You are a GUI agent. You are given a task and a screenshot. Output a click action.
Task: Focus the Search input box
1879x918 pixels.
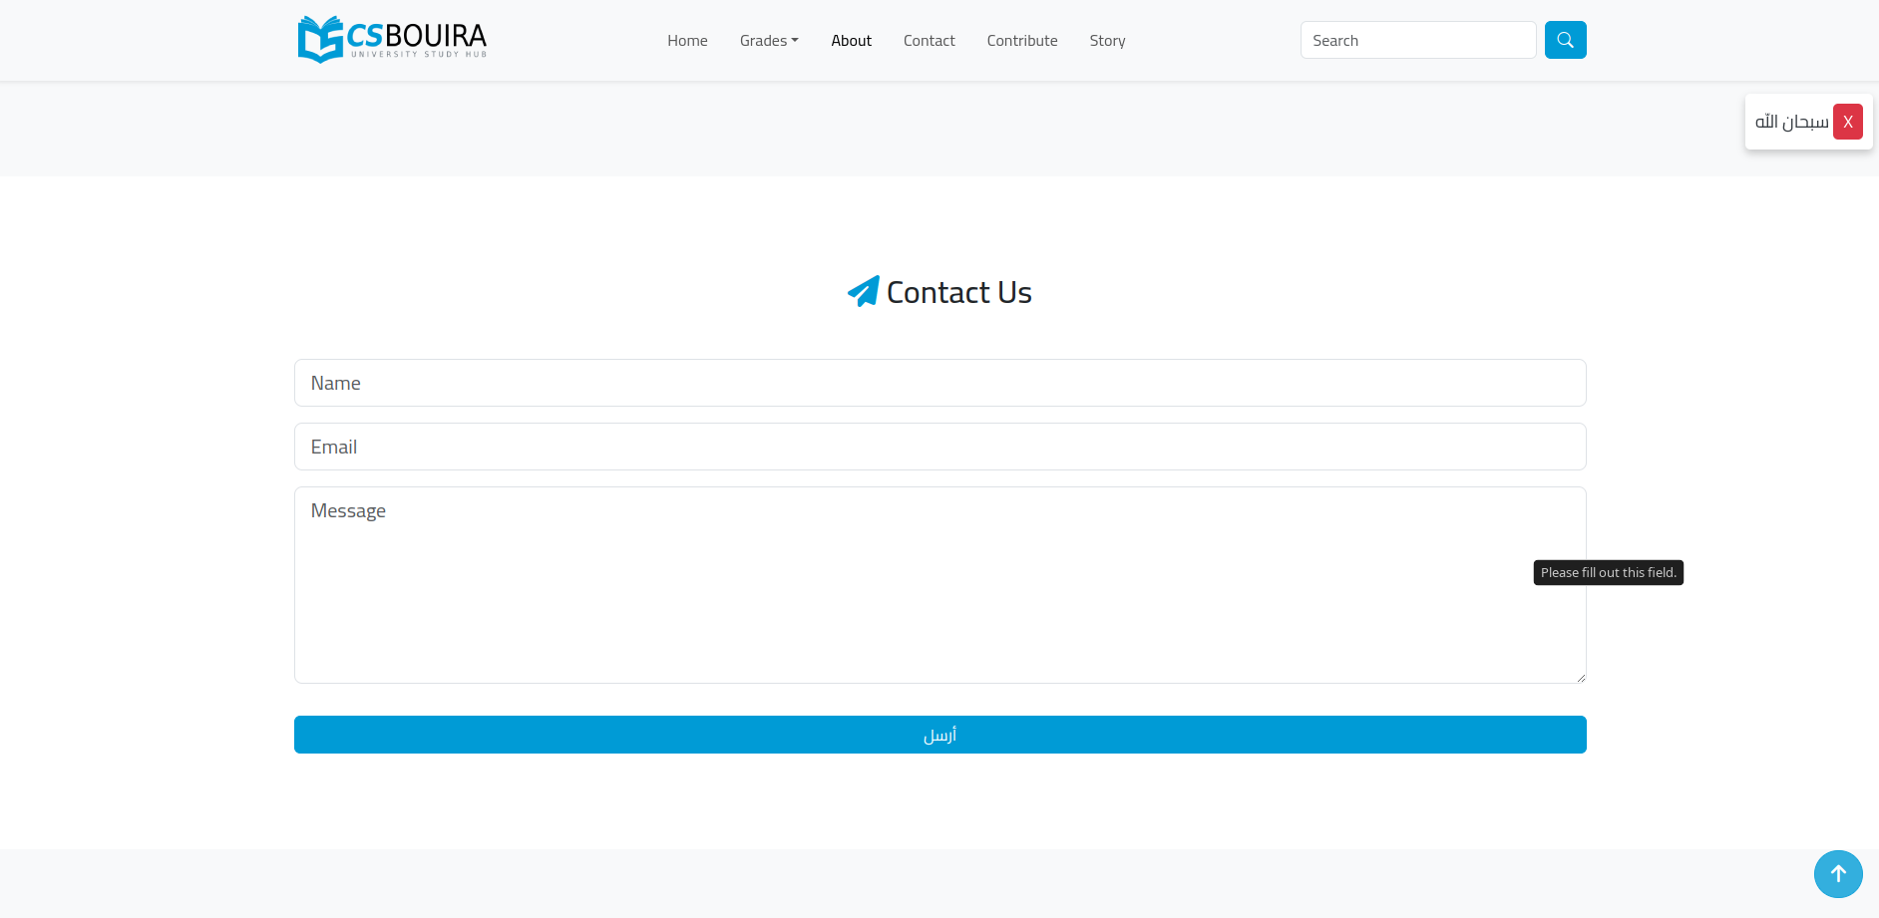pos(1417,40)
